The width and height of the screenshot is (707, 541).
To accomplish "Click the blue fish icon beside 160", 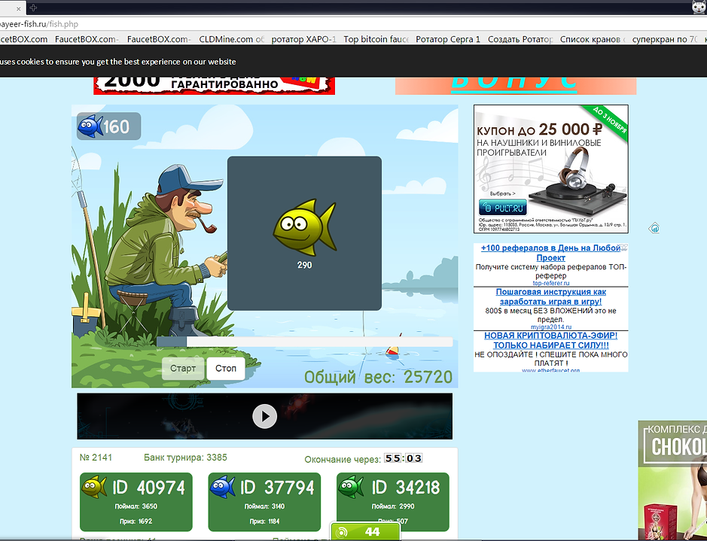I will pos(90,126).
